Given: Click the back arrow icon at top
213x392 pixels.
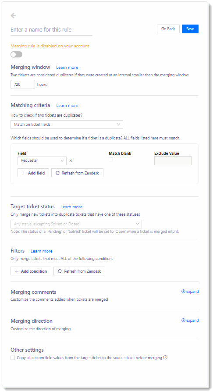Looking at the screenshot, I should click(x=13, y=16).
